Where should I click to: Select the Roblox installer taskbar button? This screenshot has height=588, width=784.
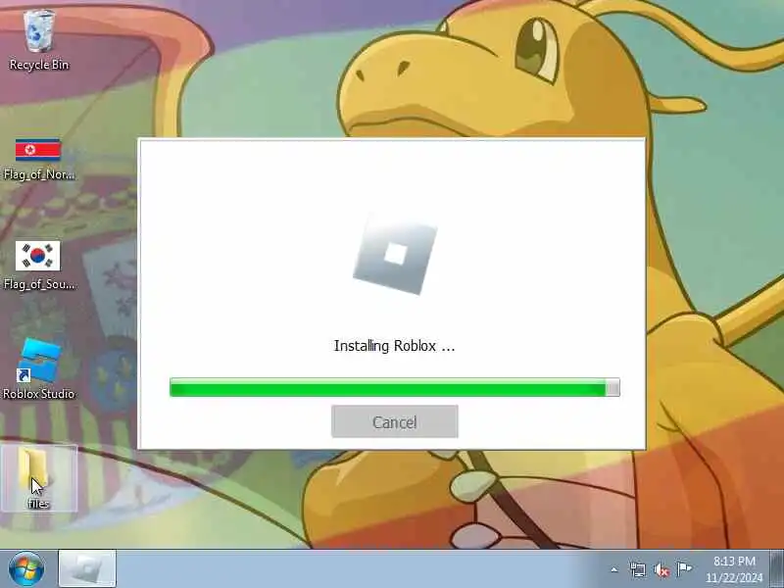pos(87,568)
